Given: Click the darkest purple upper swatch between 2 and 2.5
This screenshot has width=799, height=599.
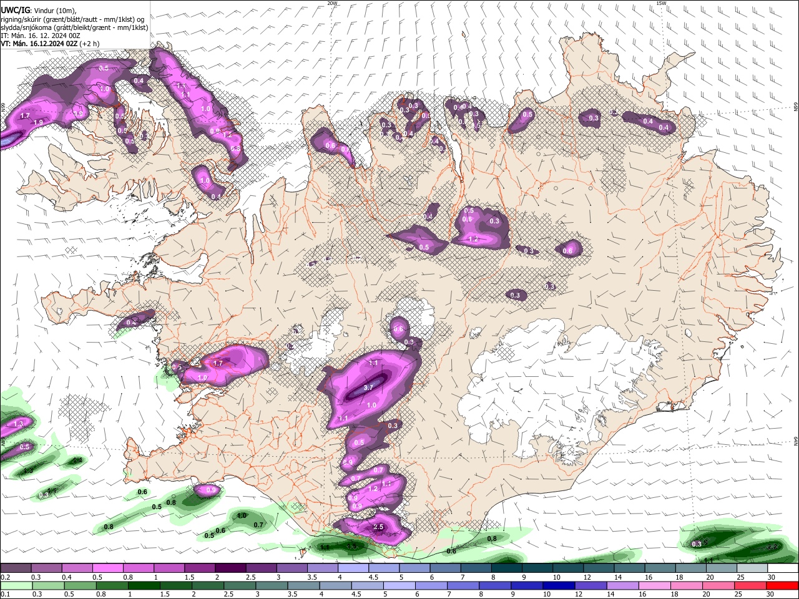Looking at the screenshot, I should [231, 568].
